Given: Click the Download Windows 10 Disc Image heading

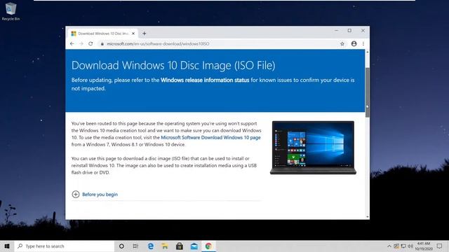Looking at the screenshot, I should [173, 65].
